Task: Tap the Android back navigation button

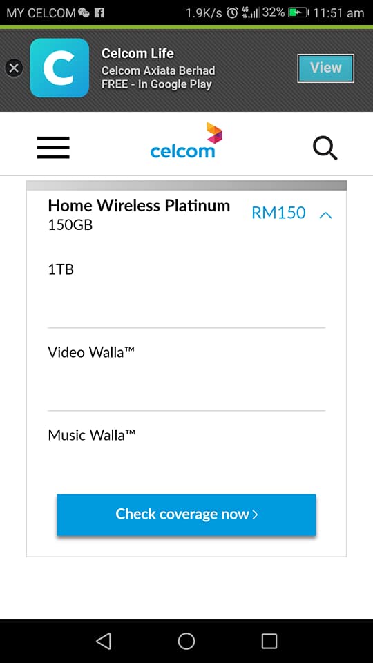Action: [x=104, y=641]
